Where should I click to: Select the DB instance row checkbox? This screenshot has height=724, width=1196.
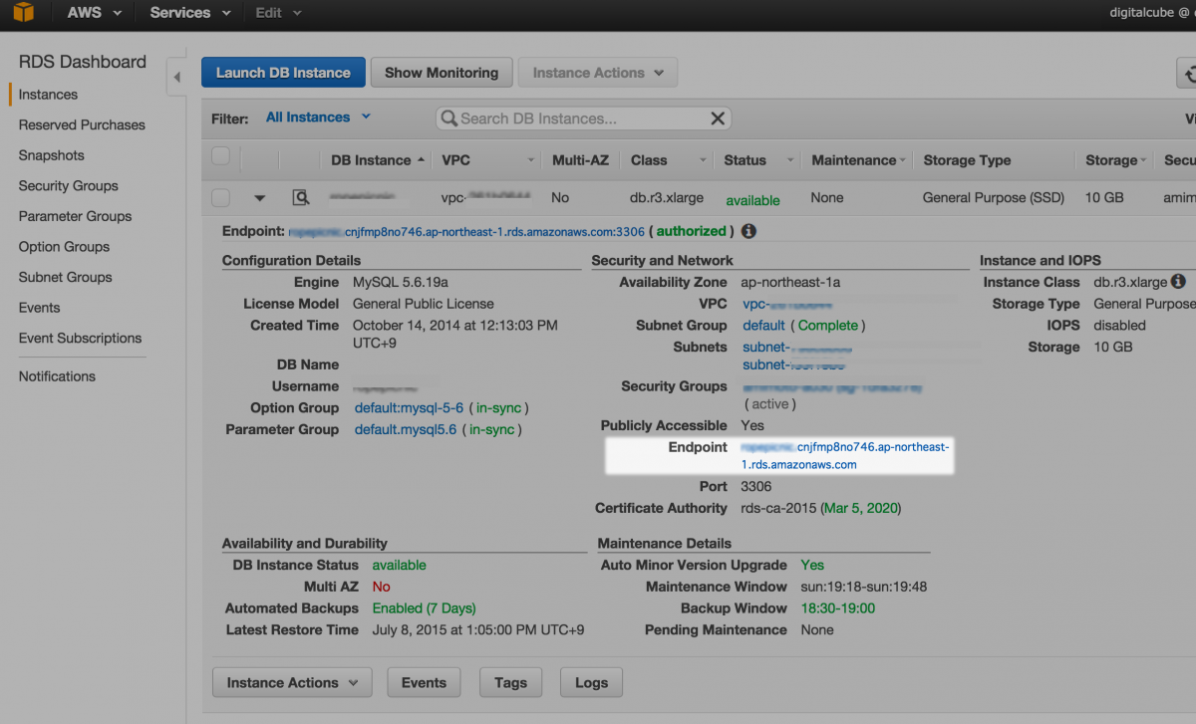pyautogui.click(x=219, y=197)
